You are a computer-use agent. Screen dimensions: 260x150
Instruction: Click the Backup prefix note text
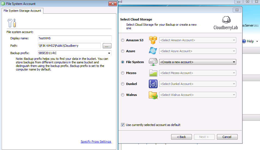pos(62,64)
